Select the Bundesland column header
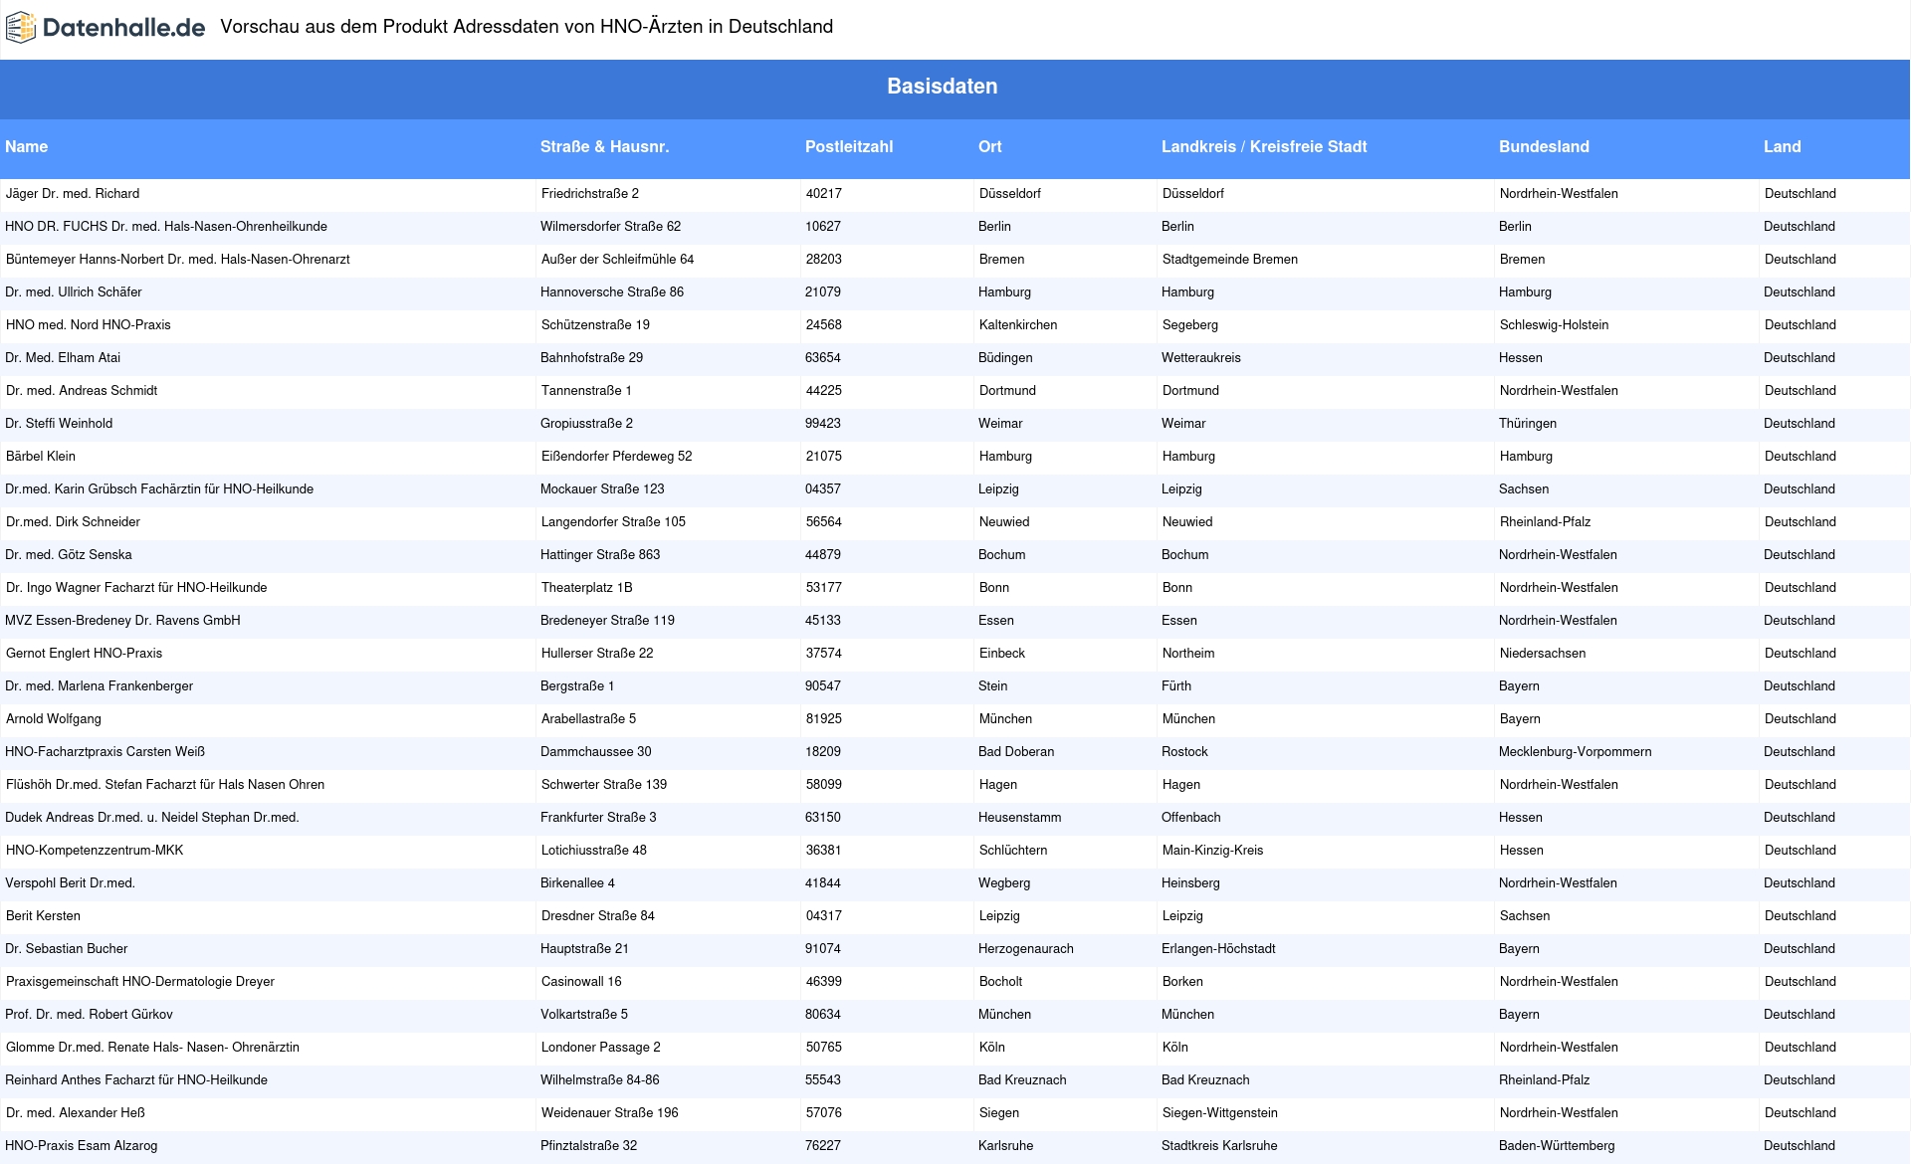This screenshot has height=1164, width=1911. 1544,147
